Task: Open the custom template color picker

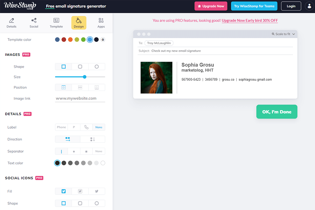Action: (103, 40)
